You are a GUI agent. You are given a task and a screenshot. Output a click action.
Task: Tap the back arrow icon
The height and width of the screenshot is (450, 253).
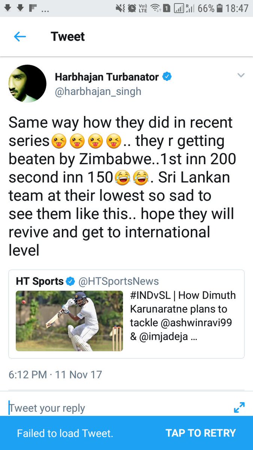point(20,36)
